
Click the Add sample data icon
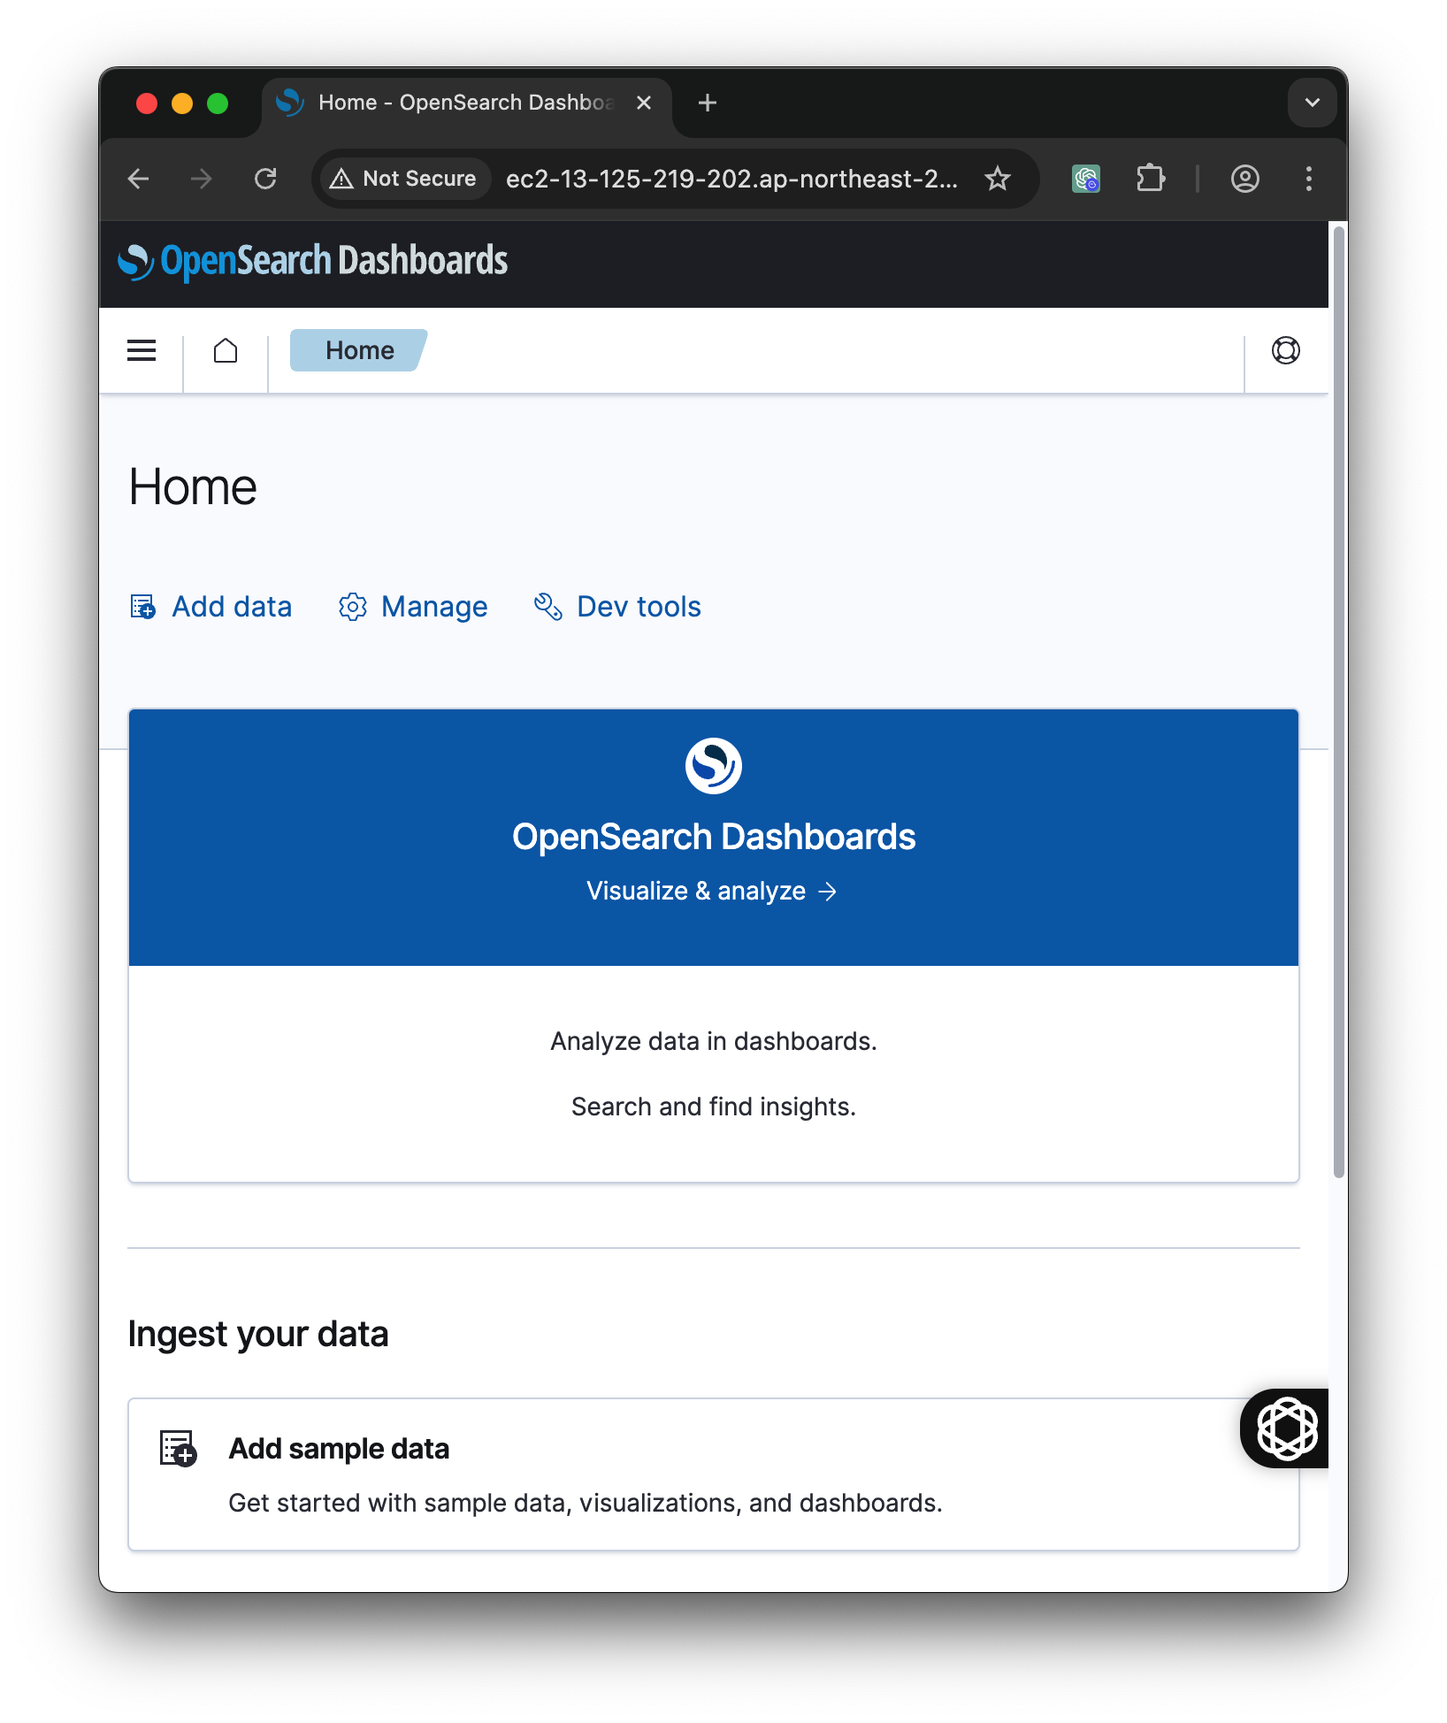coord(178,1449)
